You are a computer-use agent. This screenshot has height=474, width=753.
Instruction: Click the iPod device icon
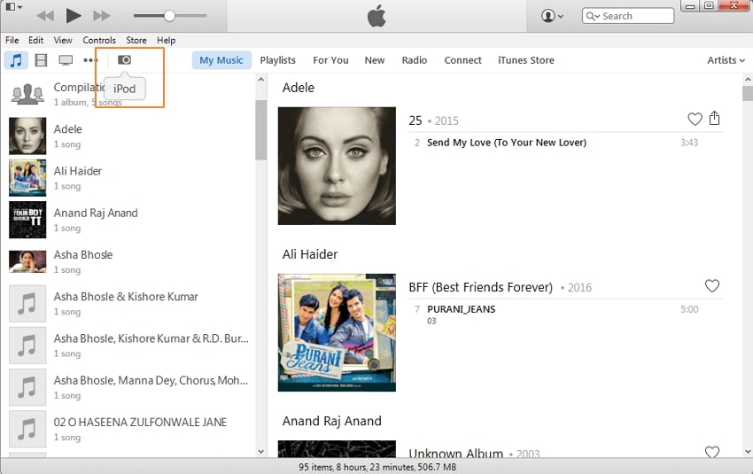click(x=124, y=60)
